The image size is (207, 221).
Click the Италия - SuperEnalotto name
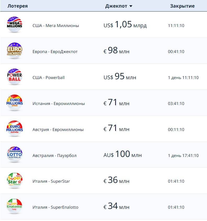click(55, 207)
